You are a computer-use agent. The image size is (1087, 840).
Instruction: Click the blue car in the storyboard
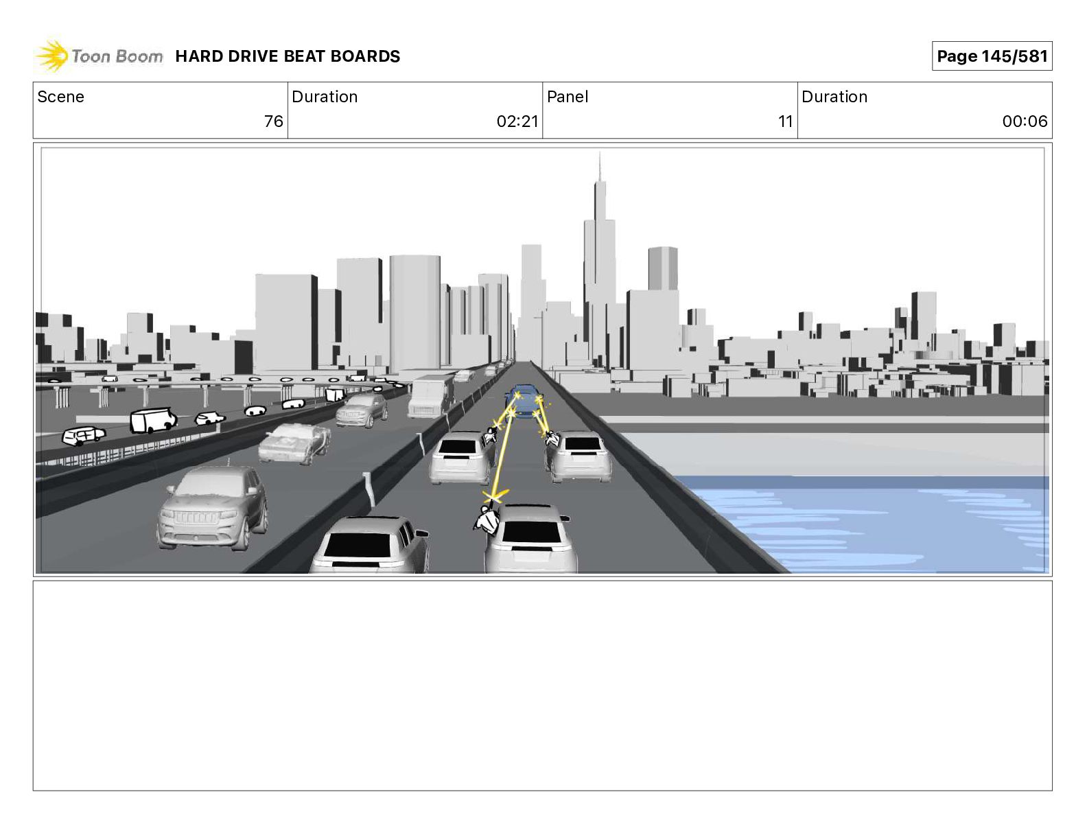pos(524,401)
